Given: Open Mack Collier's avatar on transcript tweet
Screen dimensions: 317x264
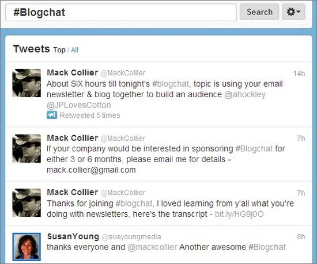Looking at the screenshot, I should click(x=27, y=202).
